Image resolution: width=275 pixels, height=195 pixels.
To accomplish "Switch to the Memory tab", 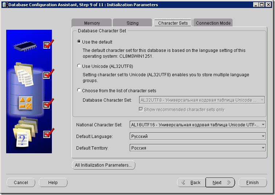I will click(92, 23).
